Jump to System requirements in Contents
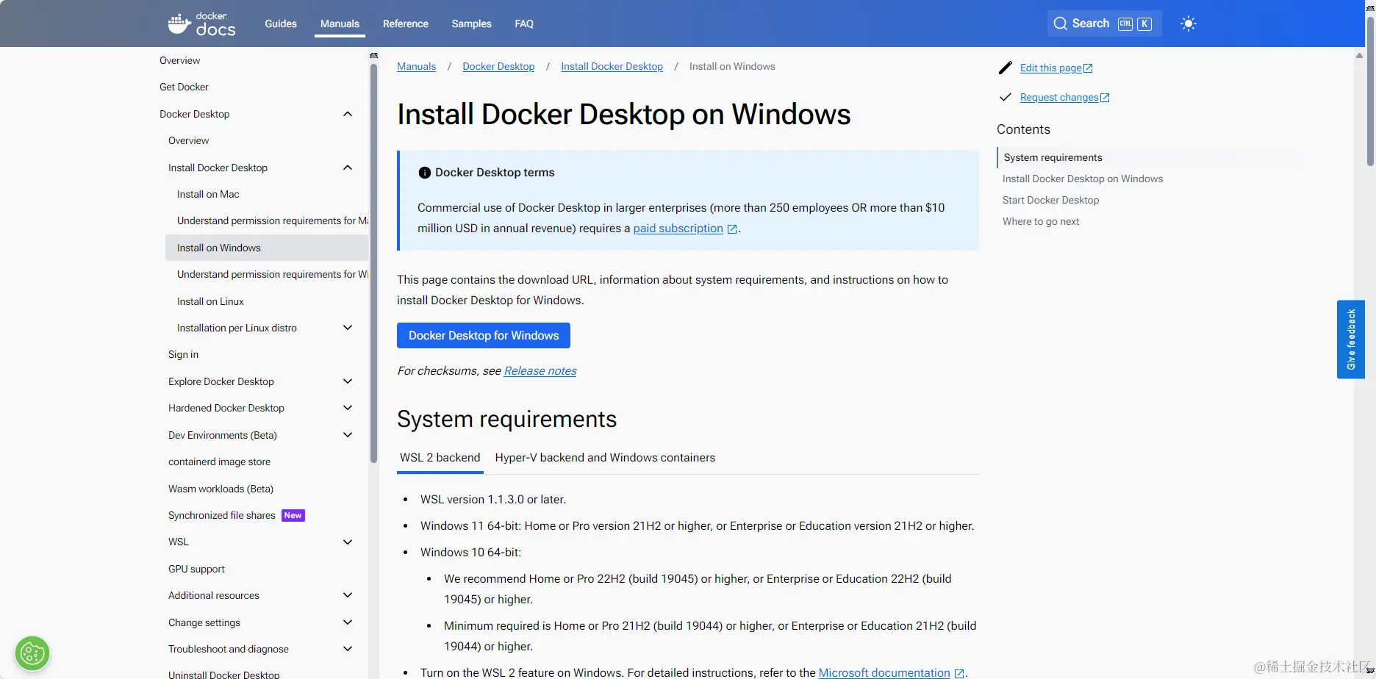Screen dimensions: 1376x679 (1053, 157)
